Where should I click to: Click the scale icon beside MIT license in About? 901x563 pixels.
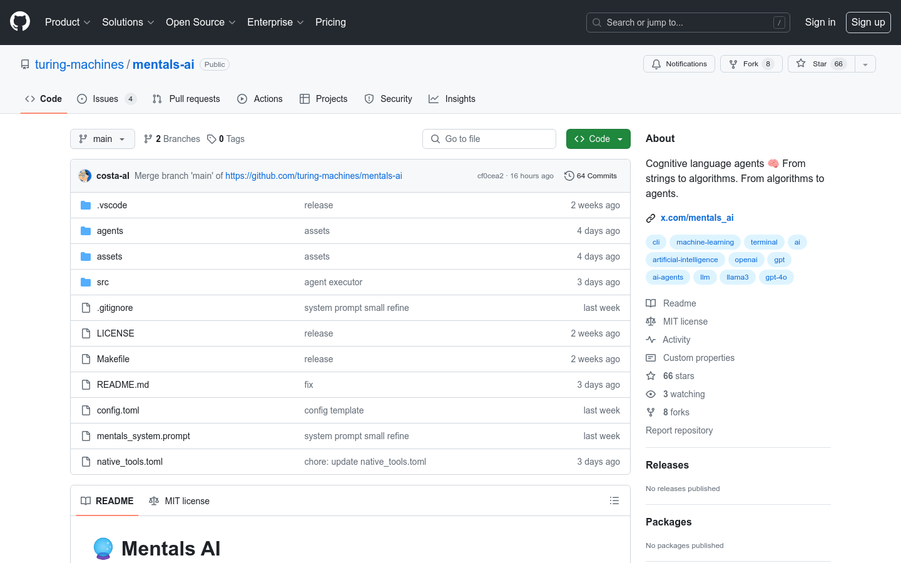click(651, 322)
